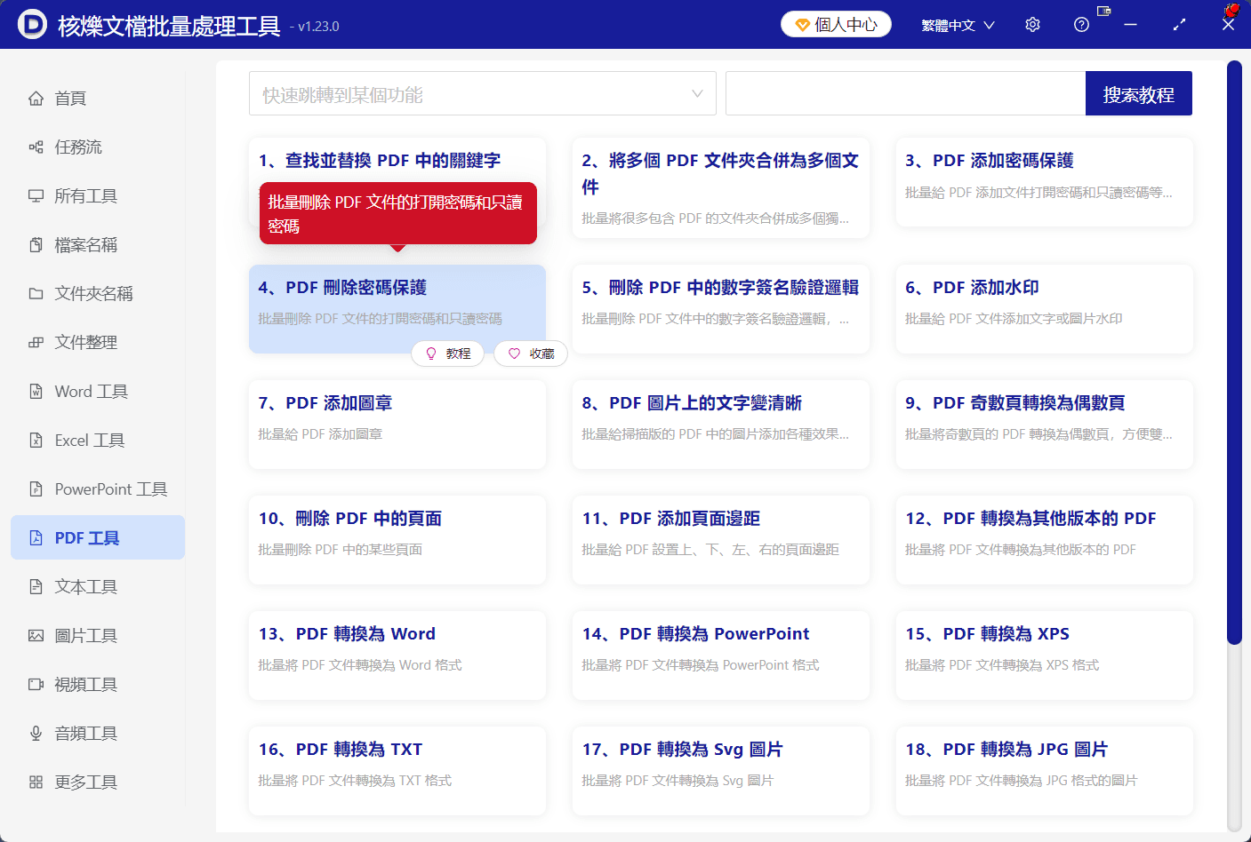Switch to Word 工具 section
Viewport: 1251px width, 842px height.
(x=98, y=392)
